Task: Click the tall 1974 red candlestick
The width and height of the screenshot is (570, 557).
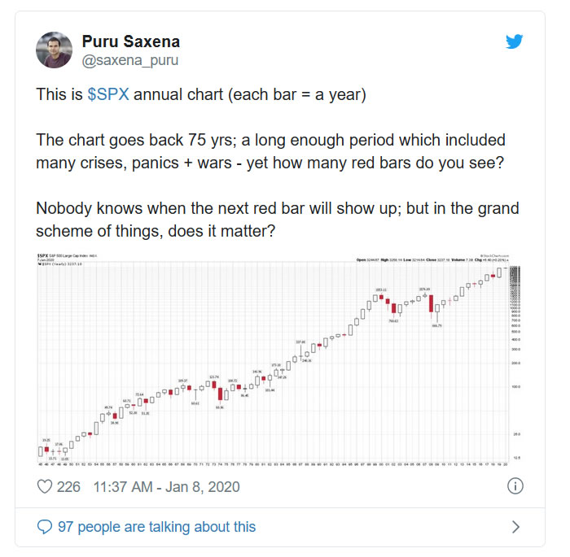Action: click(x=220, y=394)
